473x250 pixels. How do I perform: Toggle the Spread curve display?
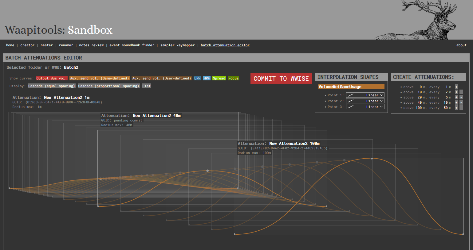[x=219, y=78]
